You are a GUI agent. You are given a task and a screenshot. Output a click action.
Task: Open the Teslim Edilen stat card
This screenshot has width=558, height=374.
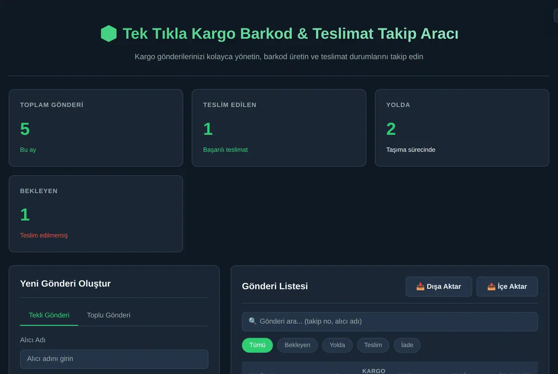click(x=279, y=128)
